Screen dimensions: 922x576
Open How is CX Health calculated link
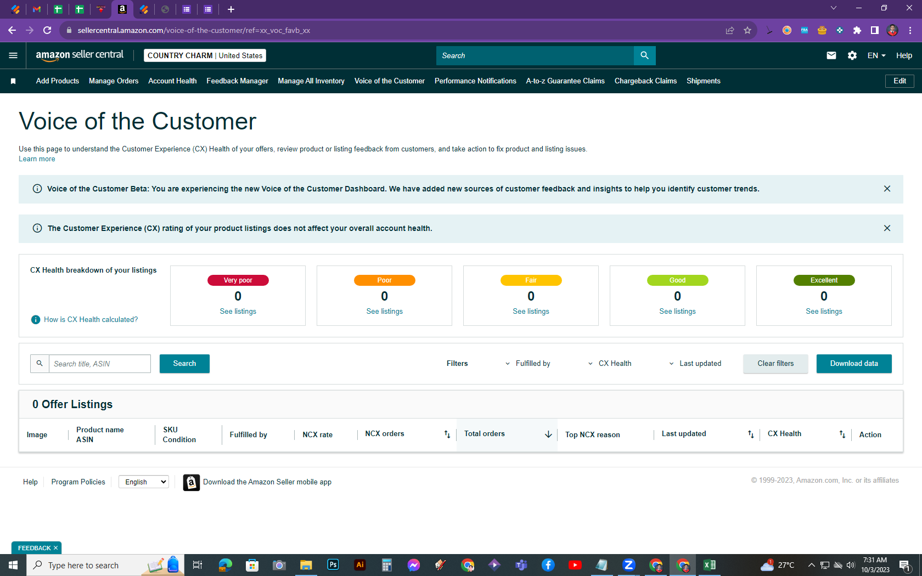[x=91, y=319]
